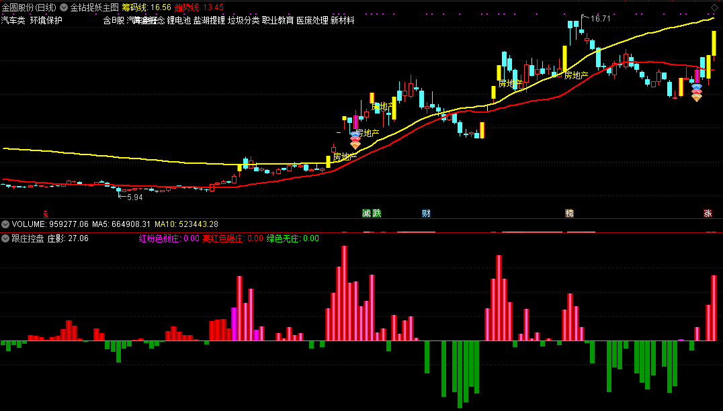Click the 亮红色强庄: 0.00 readout
The image size is (723, 411).
pos(233,238)
